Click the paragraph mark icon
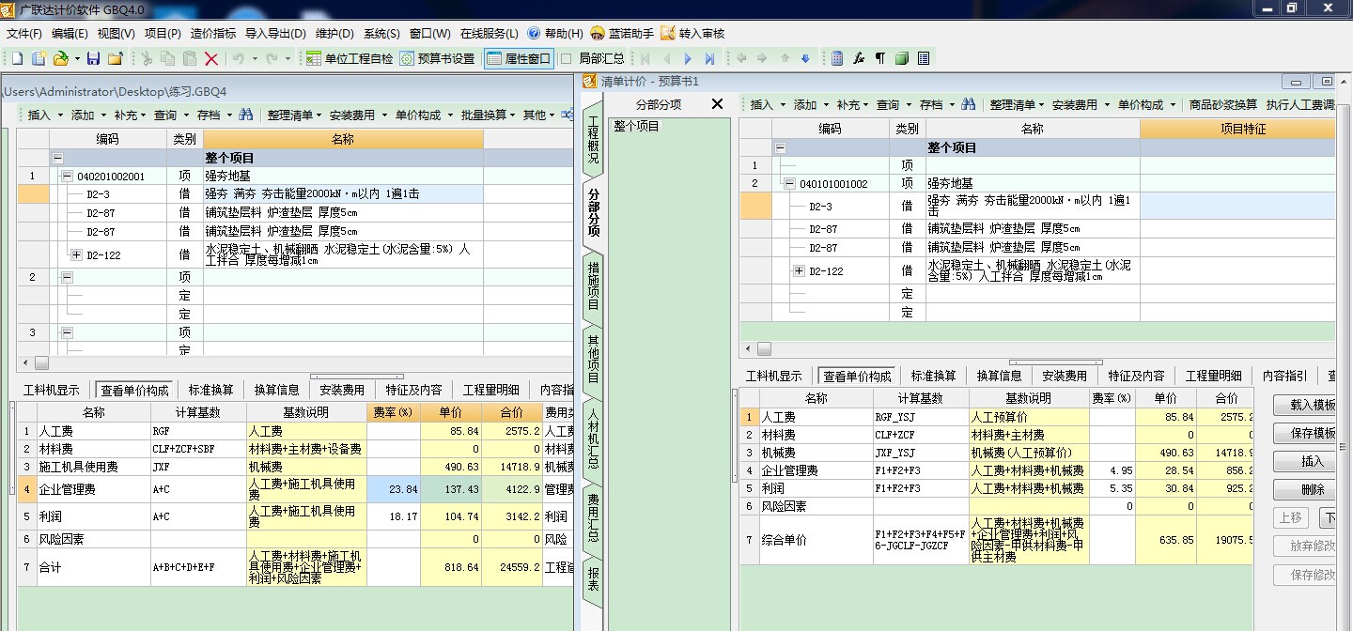Viewport: 1353px width, 631px height. tap(880, 58)
